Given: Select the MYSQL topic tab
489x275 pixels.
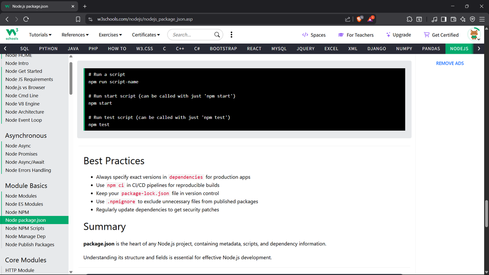Looking at the screenshot, I should [279, 48].
